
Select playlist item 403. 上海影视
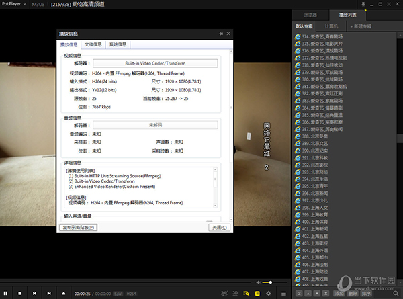tap(311, 243)
